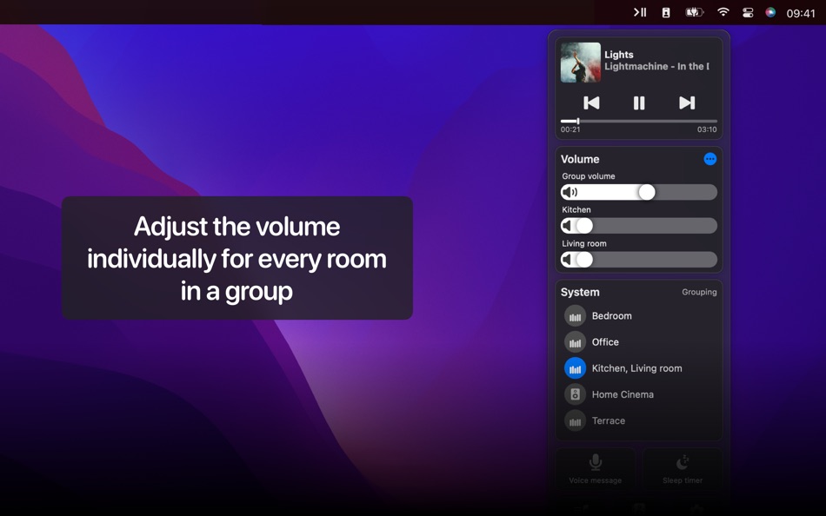Open the Sleep timer button
Screen dimensions: 826x516
click(x=683, y=468)
